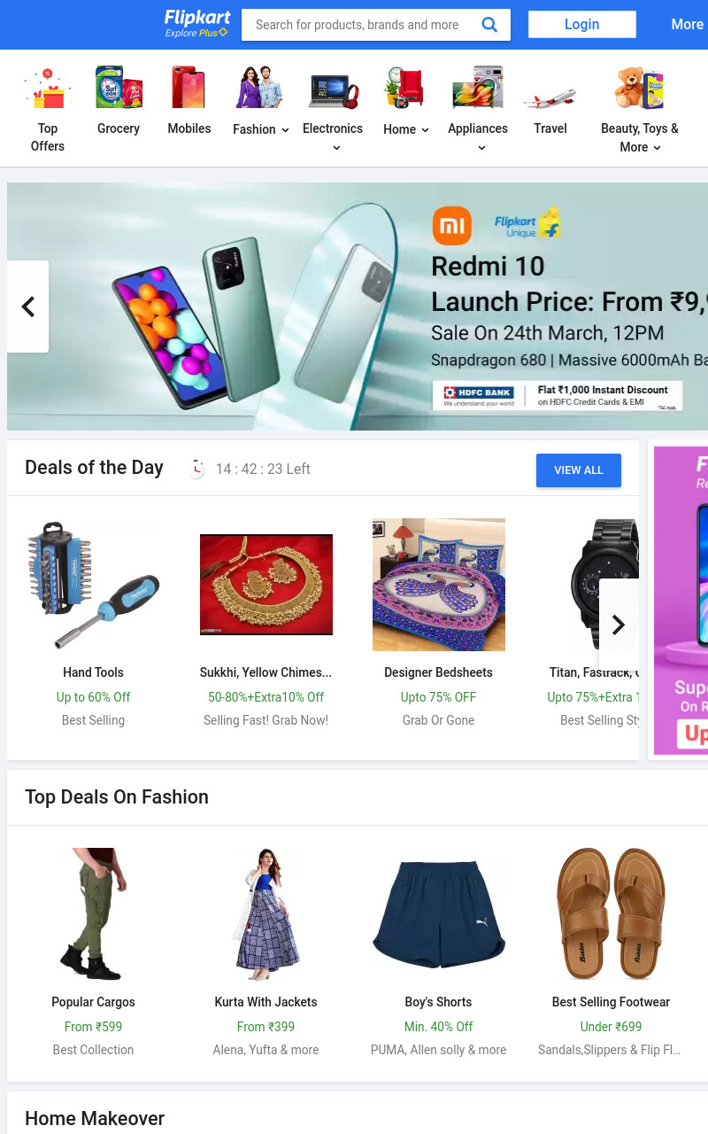Advance Deals of the Day carousel arrow
The image size is (708, 1134).
tap(619, 625)
